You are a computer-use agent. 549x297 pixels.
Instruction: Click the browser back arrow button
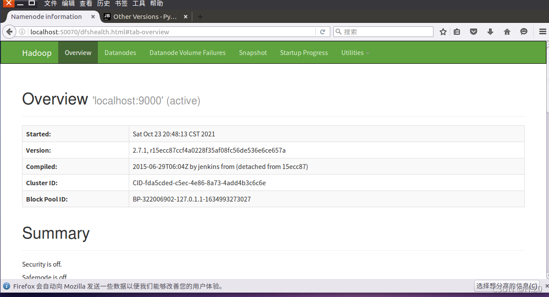point(9,32)
